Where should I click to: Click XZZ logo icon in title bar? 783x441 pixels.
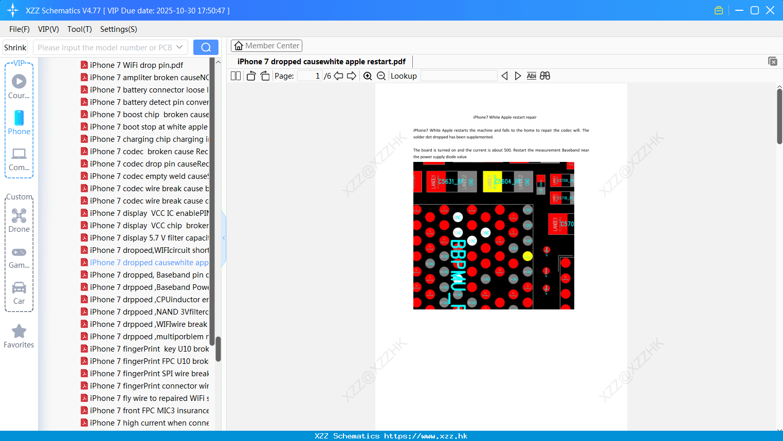(x=12, y=10)
